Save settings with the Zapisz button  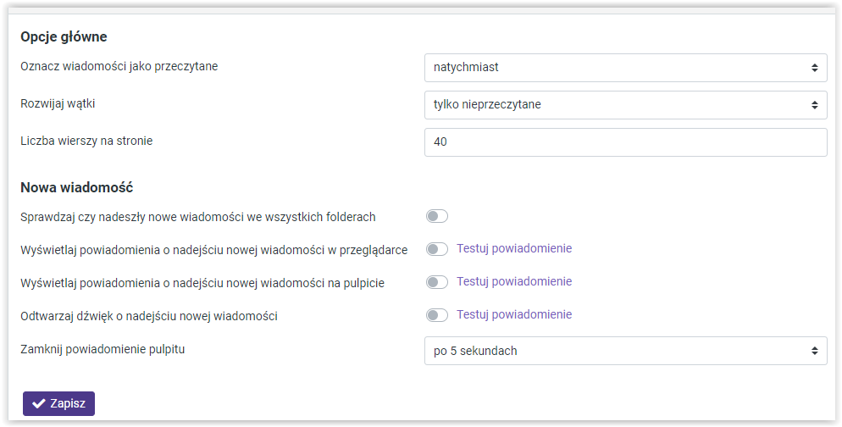58,404
